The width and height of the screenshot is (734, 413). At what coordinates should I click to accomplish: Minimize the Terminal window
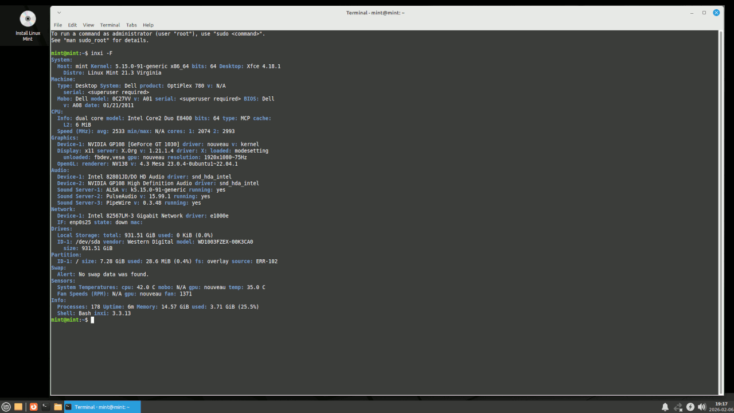[x=692, y=12]
